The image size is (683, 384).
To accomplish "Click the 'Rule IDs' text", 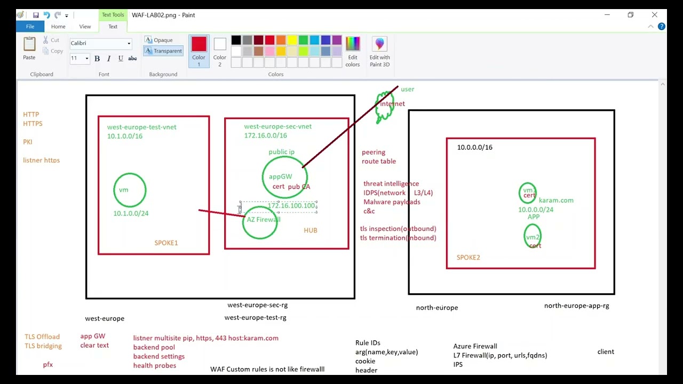I will tap(368, 343).
